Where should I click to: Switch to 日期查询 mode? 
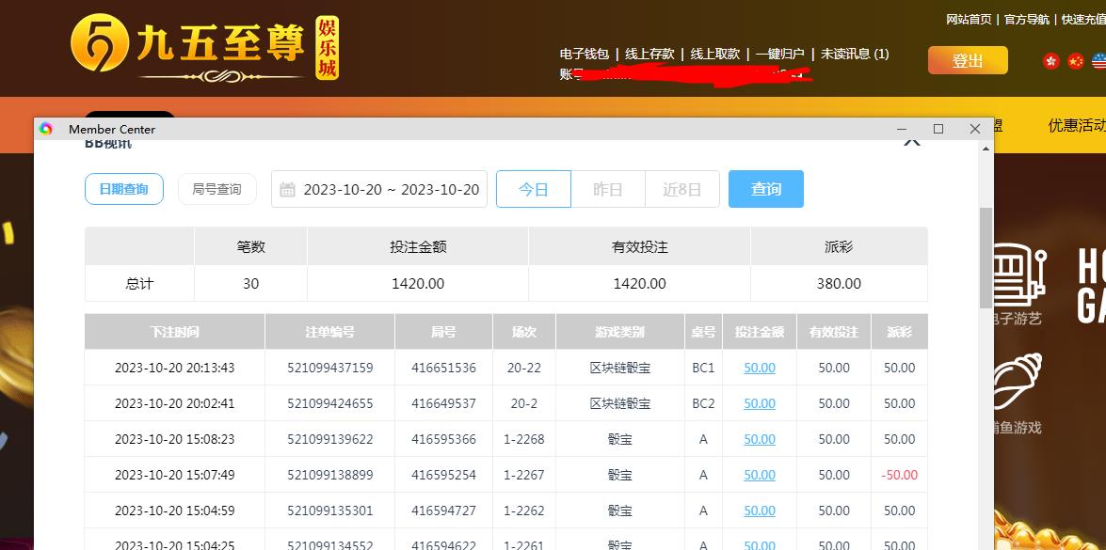[x=124, y=189]
